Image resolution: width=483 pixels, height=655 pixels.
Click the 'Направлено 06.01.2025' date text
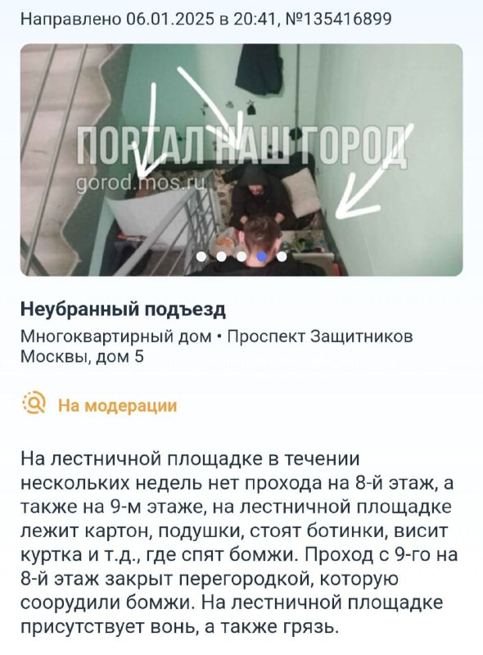click(117, 19)
